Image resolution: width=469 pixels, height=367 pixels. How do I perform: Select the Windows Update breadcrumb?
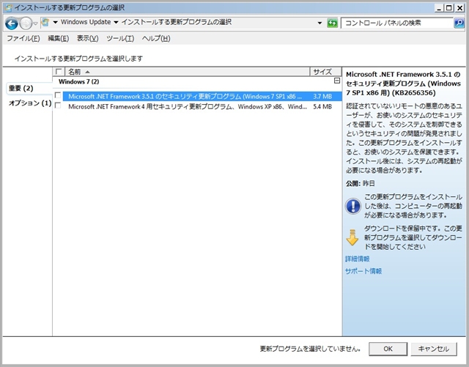point(86,22)
